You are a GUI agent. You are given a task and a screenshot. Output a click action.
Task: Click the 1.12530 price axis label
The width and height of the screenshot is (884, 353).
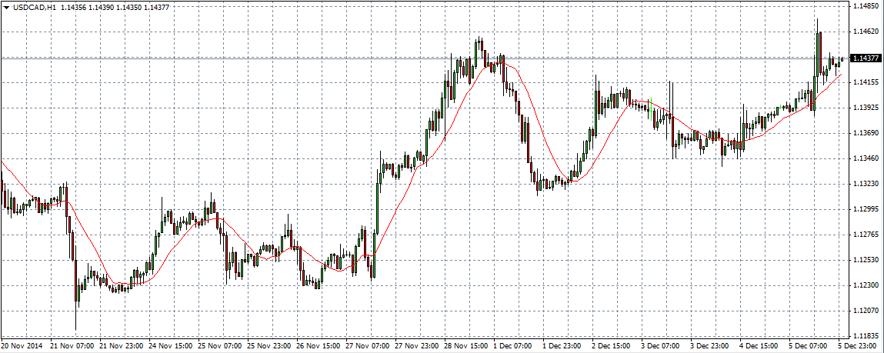point(866,261)
